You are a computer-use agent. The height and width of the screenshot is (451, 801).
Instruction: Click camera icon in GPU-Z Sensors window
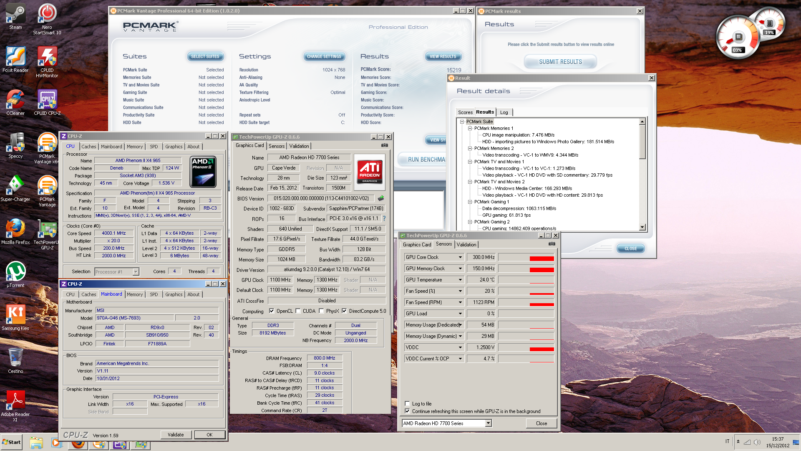pos(552,244)
